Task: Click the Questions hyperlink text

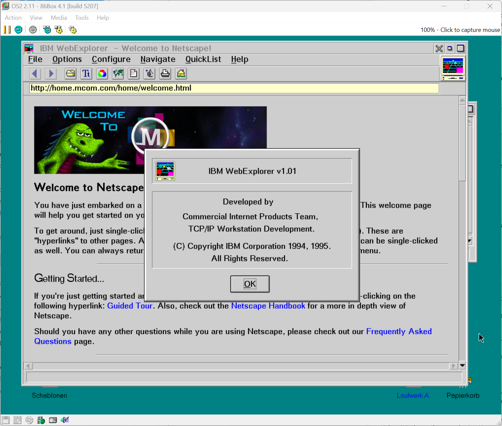Action: click(53, 342)
